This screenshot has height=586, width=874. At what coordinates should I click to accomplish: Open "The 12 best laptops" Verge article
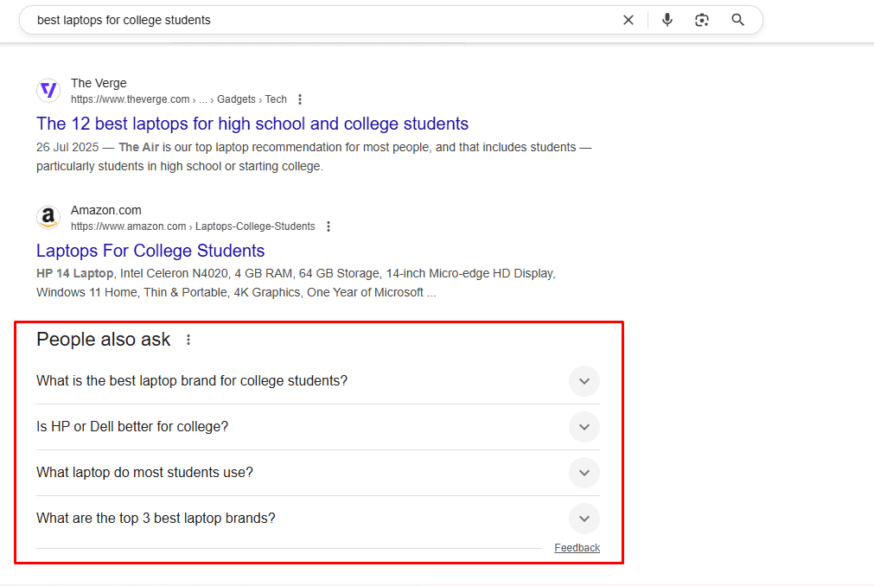[x=252, y=124]
